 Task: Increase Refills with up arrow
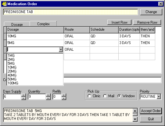pyautogui.click(x=64, y=95)
